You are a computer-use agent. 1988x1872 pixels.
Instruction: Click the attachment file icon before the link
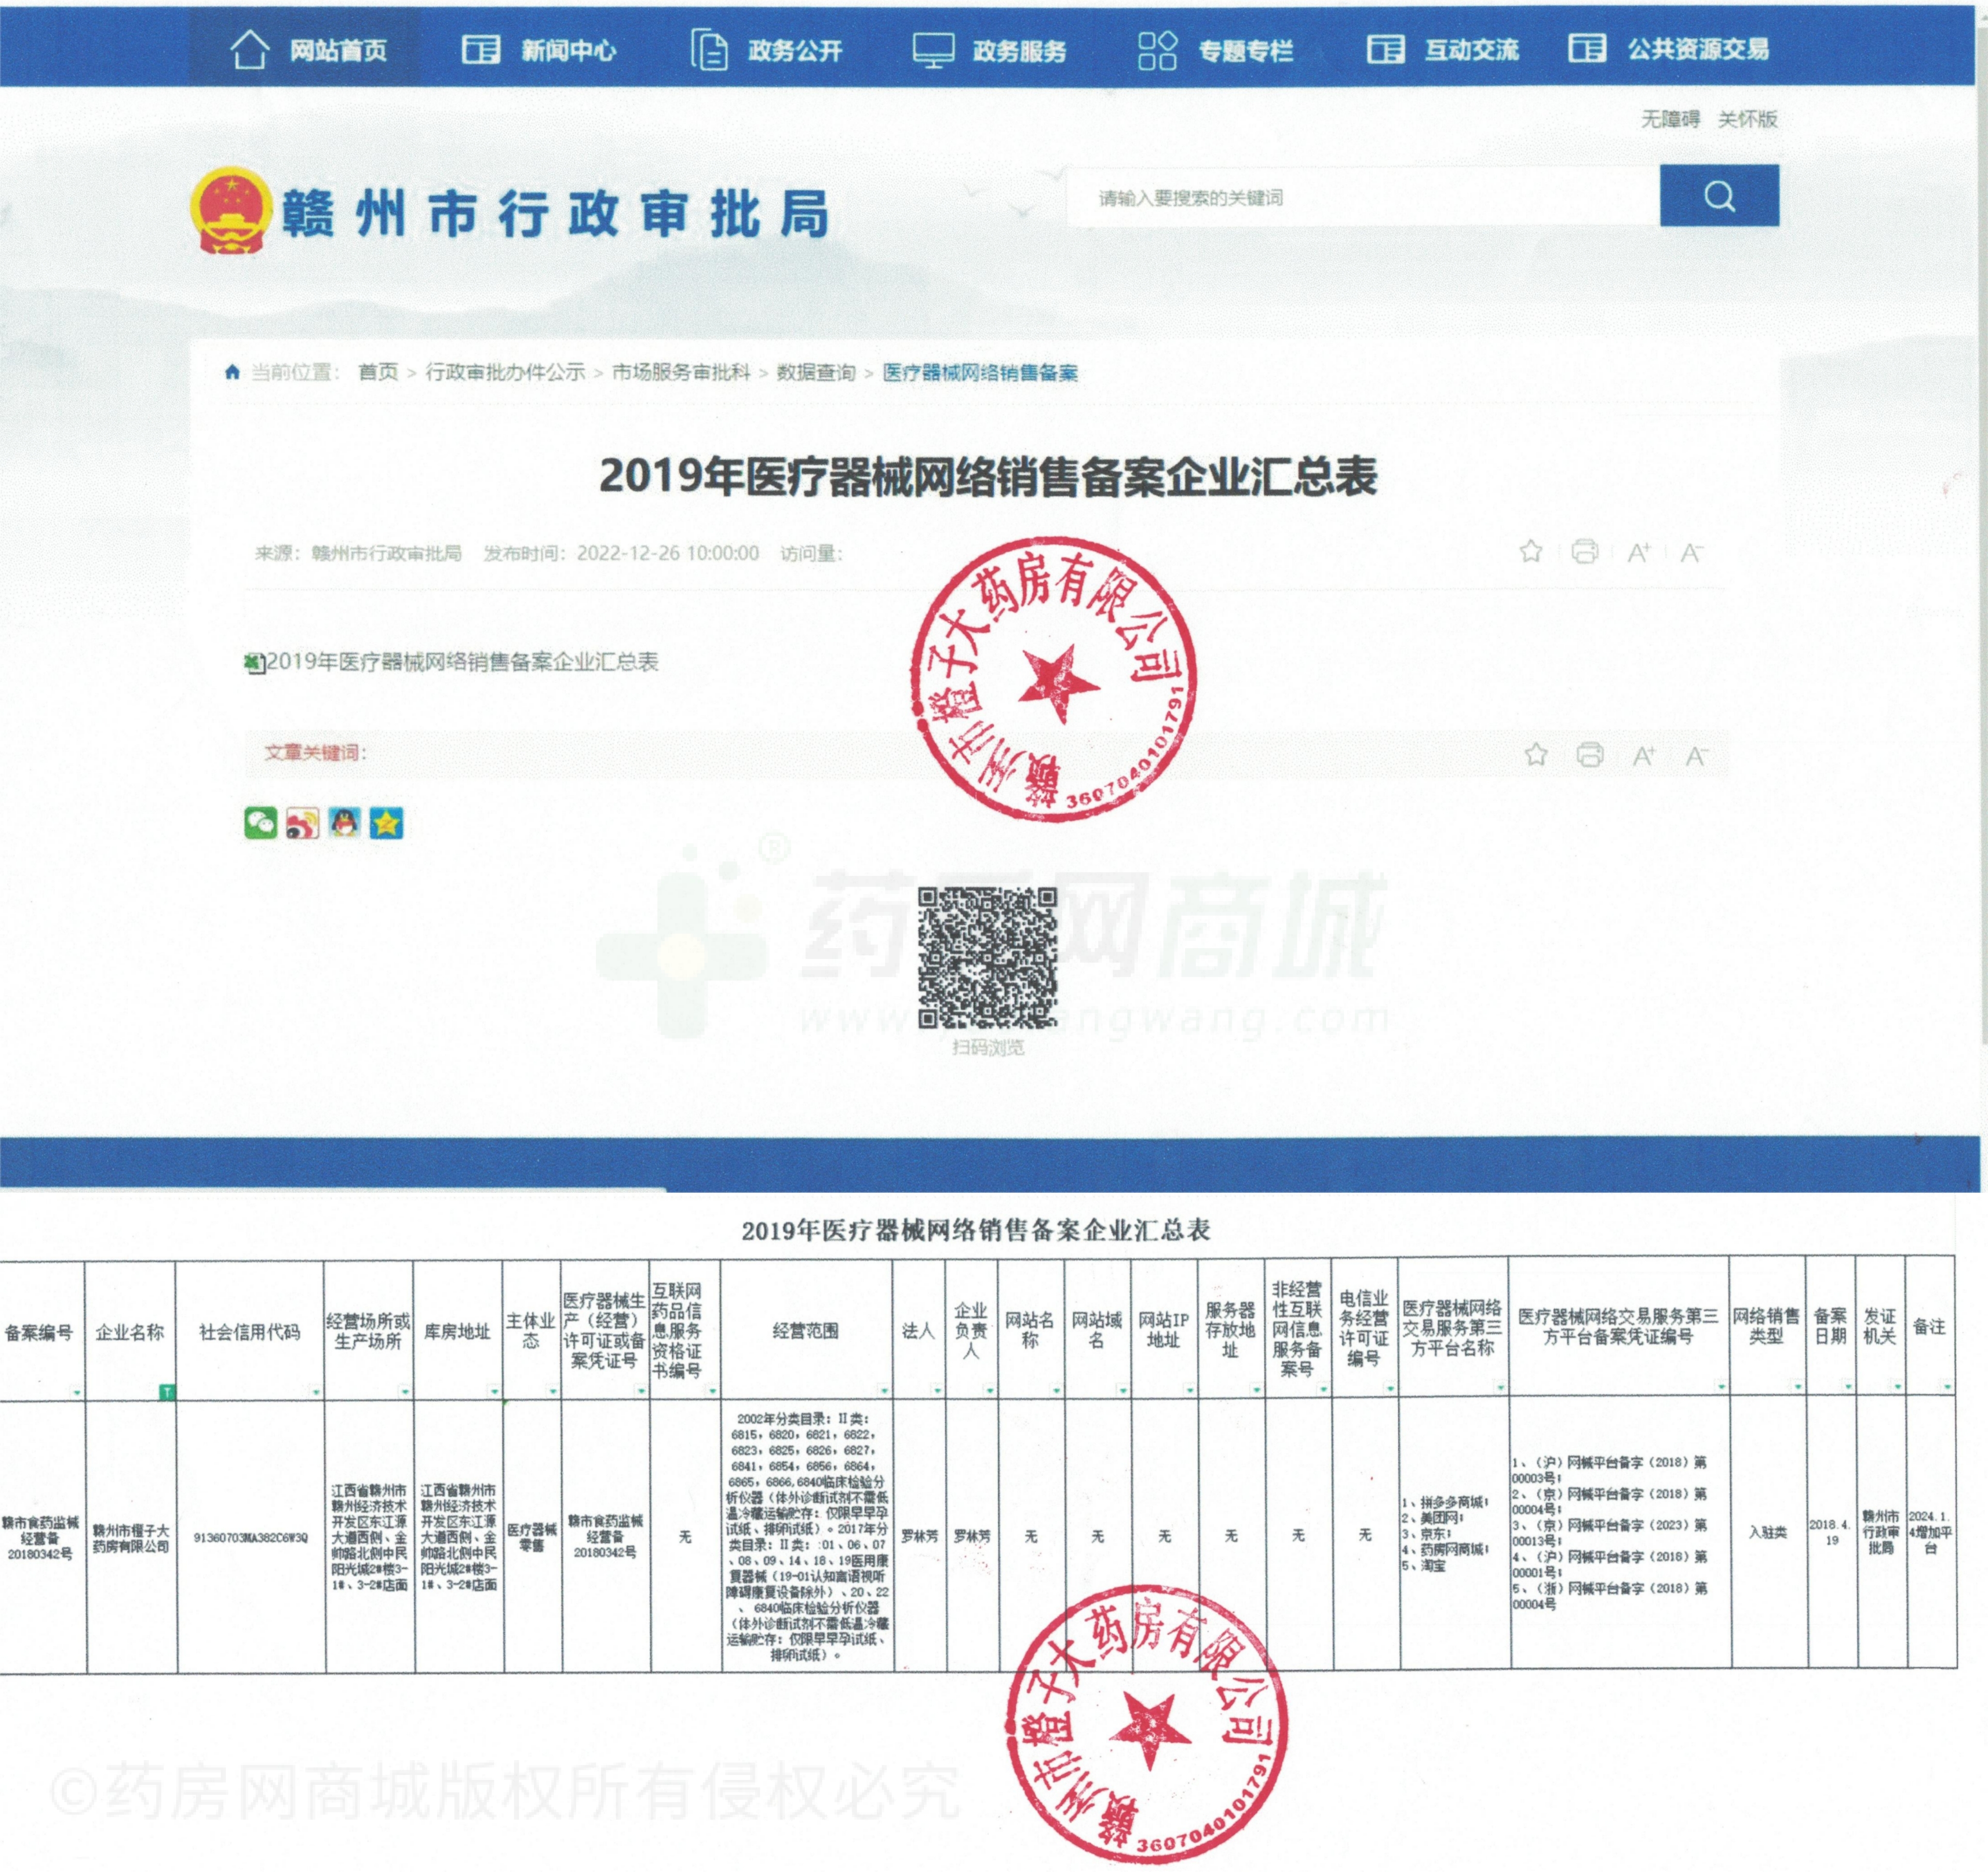click(255, 663)
